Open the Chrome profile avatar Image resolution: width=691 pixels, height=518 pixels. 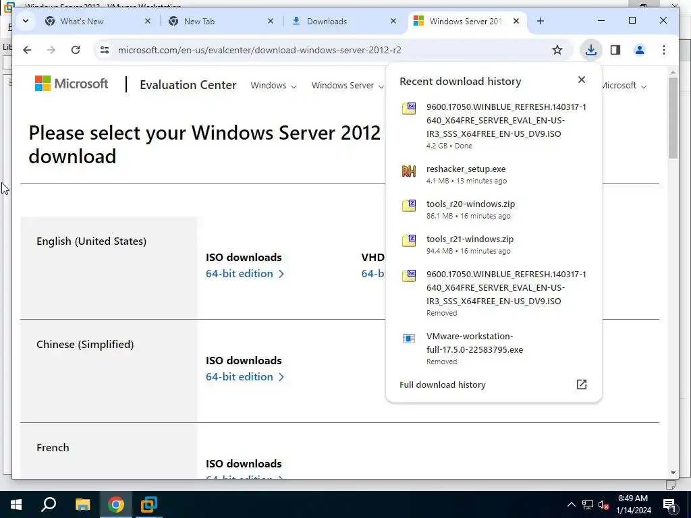pos(640,50)
